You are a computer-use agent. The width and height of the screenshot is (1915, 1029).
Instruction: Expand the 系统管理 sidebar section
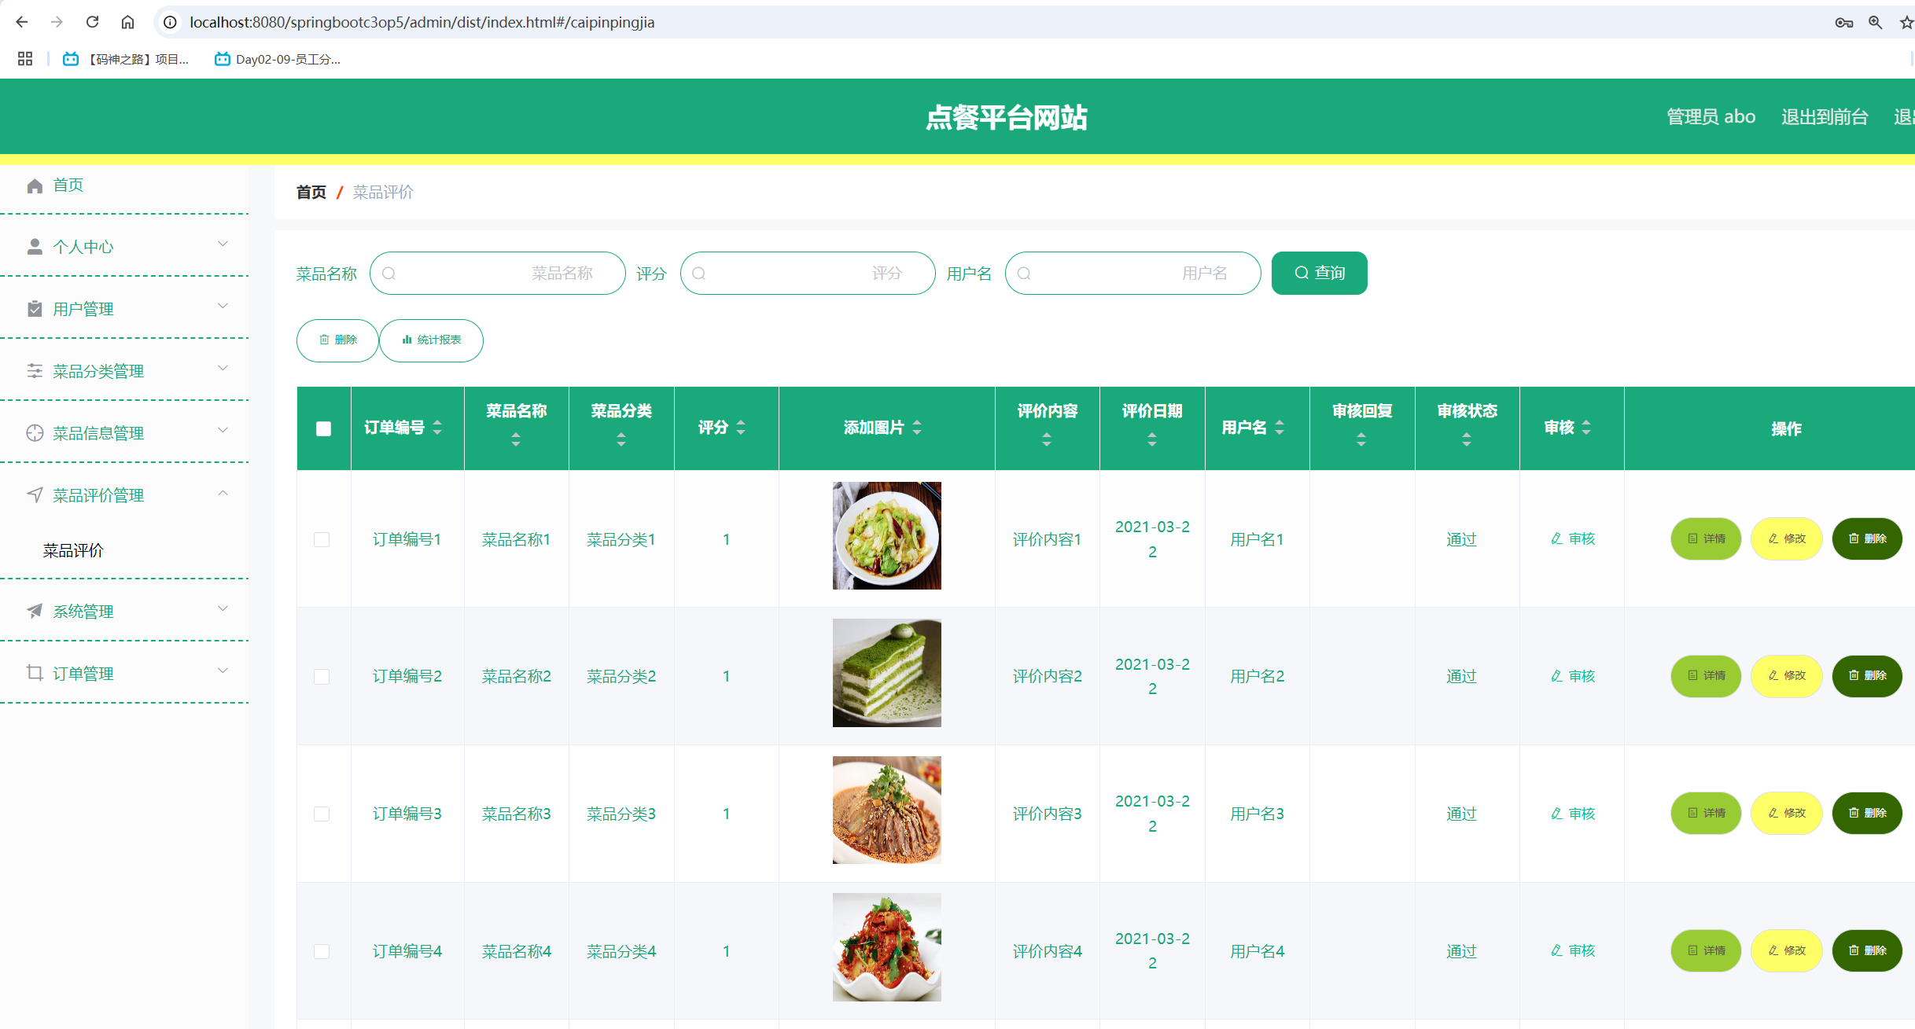(x=223, y=609)
